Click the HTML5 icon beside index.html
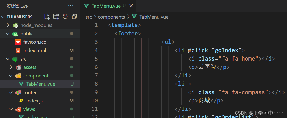The height and width of the screenshot is (118, 287). 18,50
